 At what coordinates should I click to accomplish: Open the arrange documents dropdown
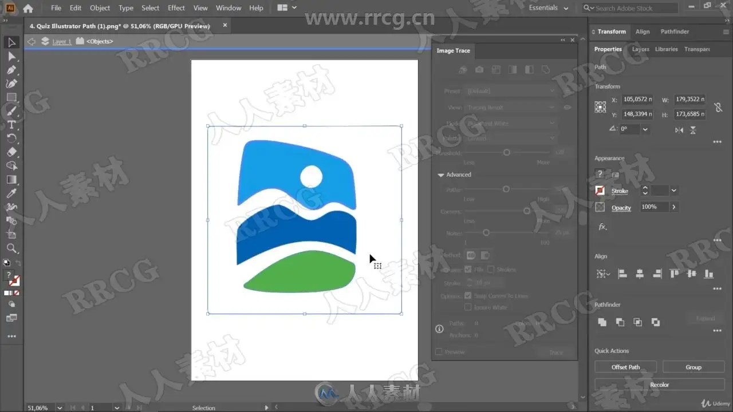[287, 8]
